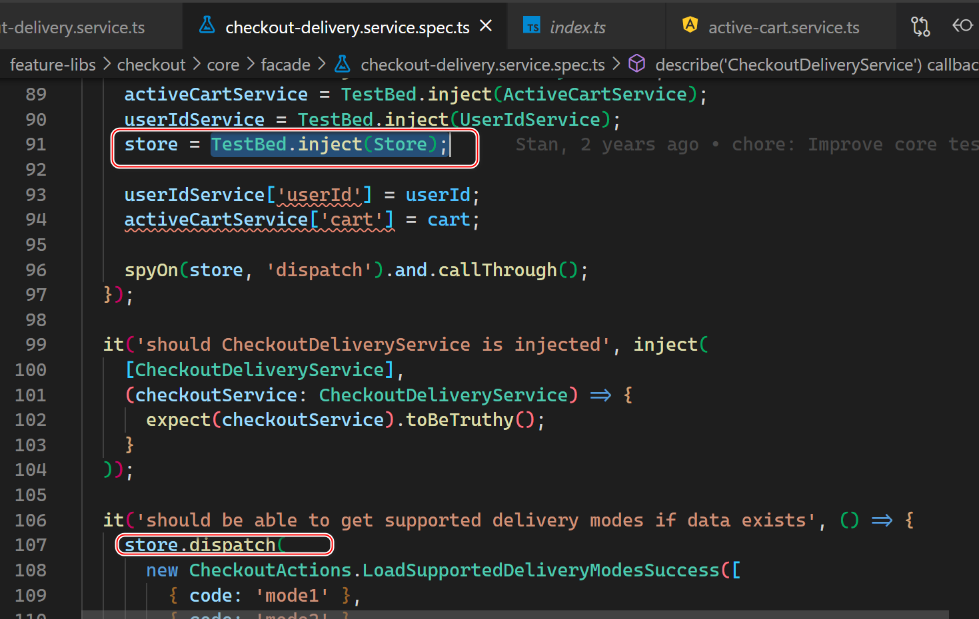Click line number 91 in the gutter
Image resolution: width=979 pixels, height=619 pixels.
click(36, 144)
